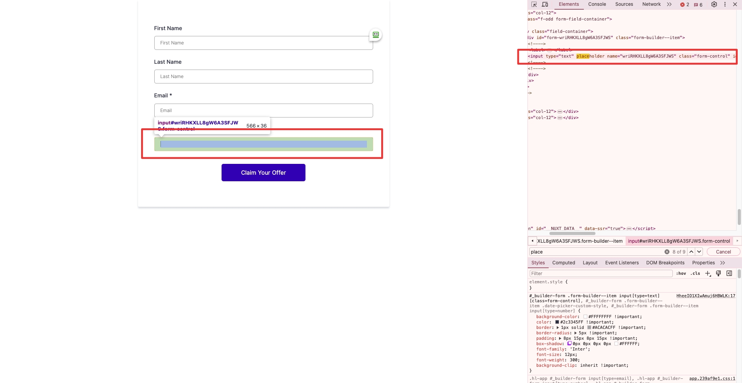
Task: Open DevTools settings gear
Action: pos(714,5)
